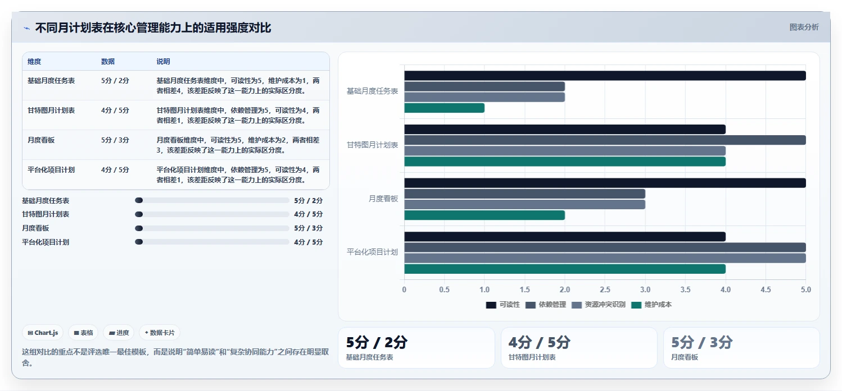Screen dimensions: 842x391
Task: Click the pulse icon beside the page title
Action: click(26, 28)
